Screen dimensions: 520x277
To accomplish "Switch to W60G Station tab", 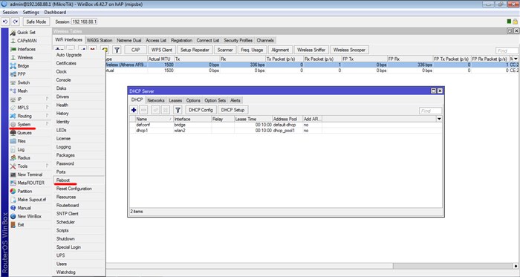I will (99, 40).
